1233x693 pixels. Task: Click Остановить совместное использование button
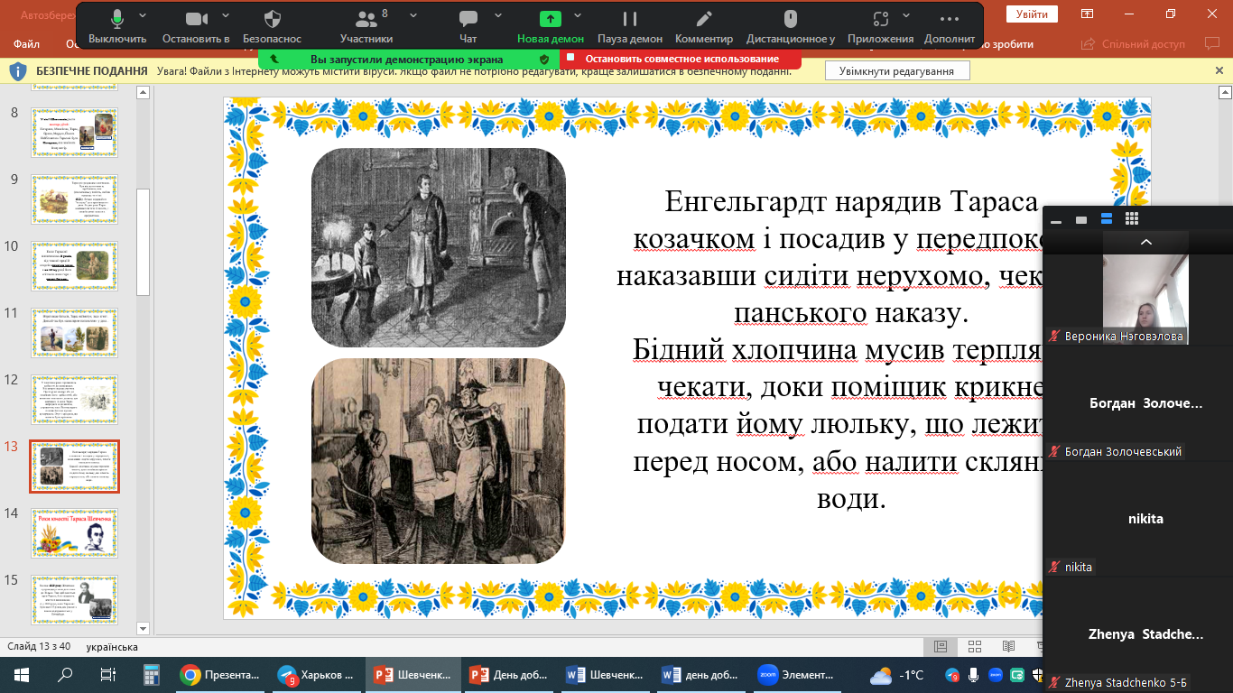[x=681, y=59]
